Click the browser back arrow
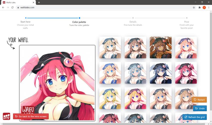 (x=3, y=7)
